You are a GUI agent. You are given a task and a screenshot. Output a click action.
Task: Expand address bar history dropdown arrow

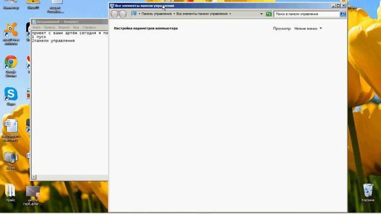coord(261,14)
